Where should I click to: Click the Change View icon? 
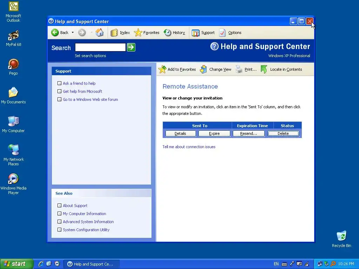[x=203, y=69]
